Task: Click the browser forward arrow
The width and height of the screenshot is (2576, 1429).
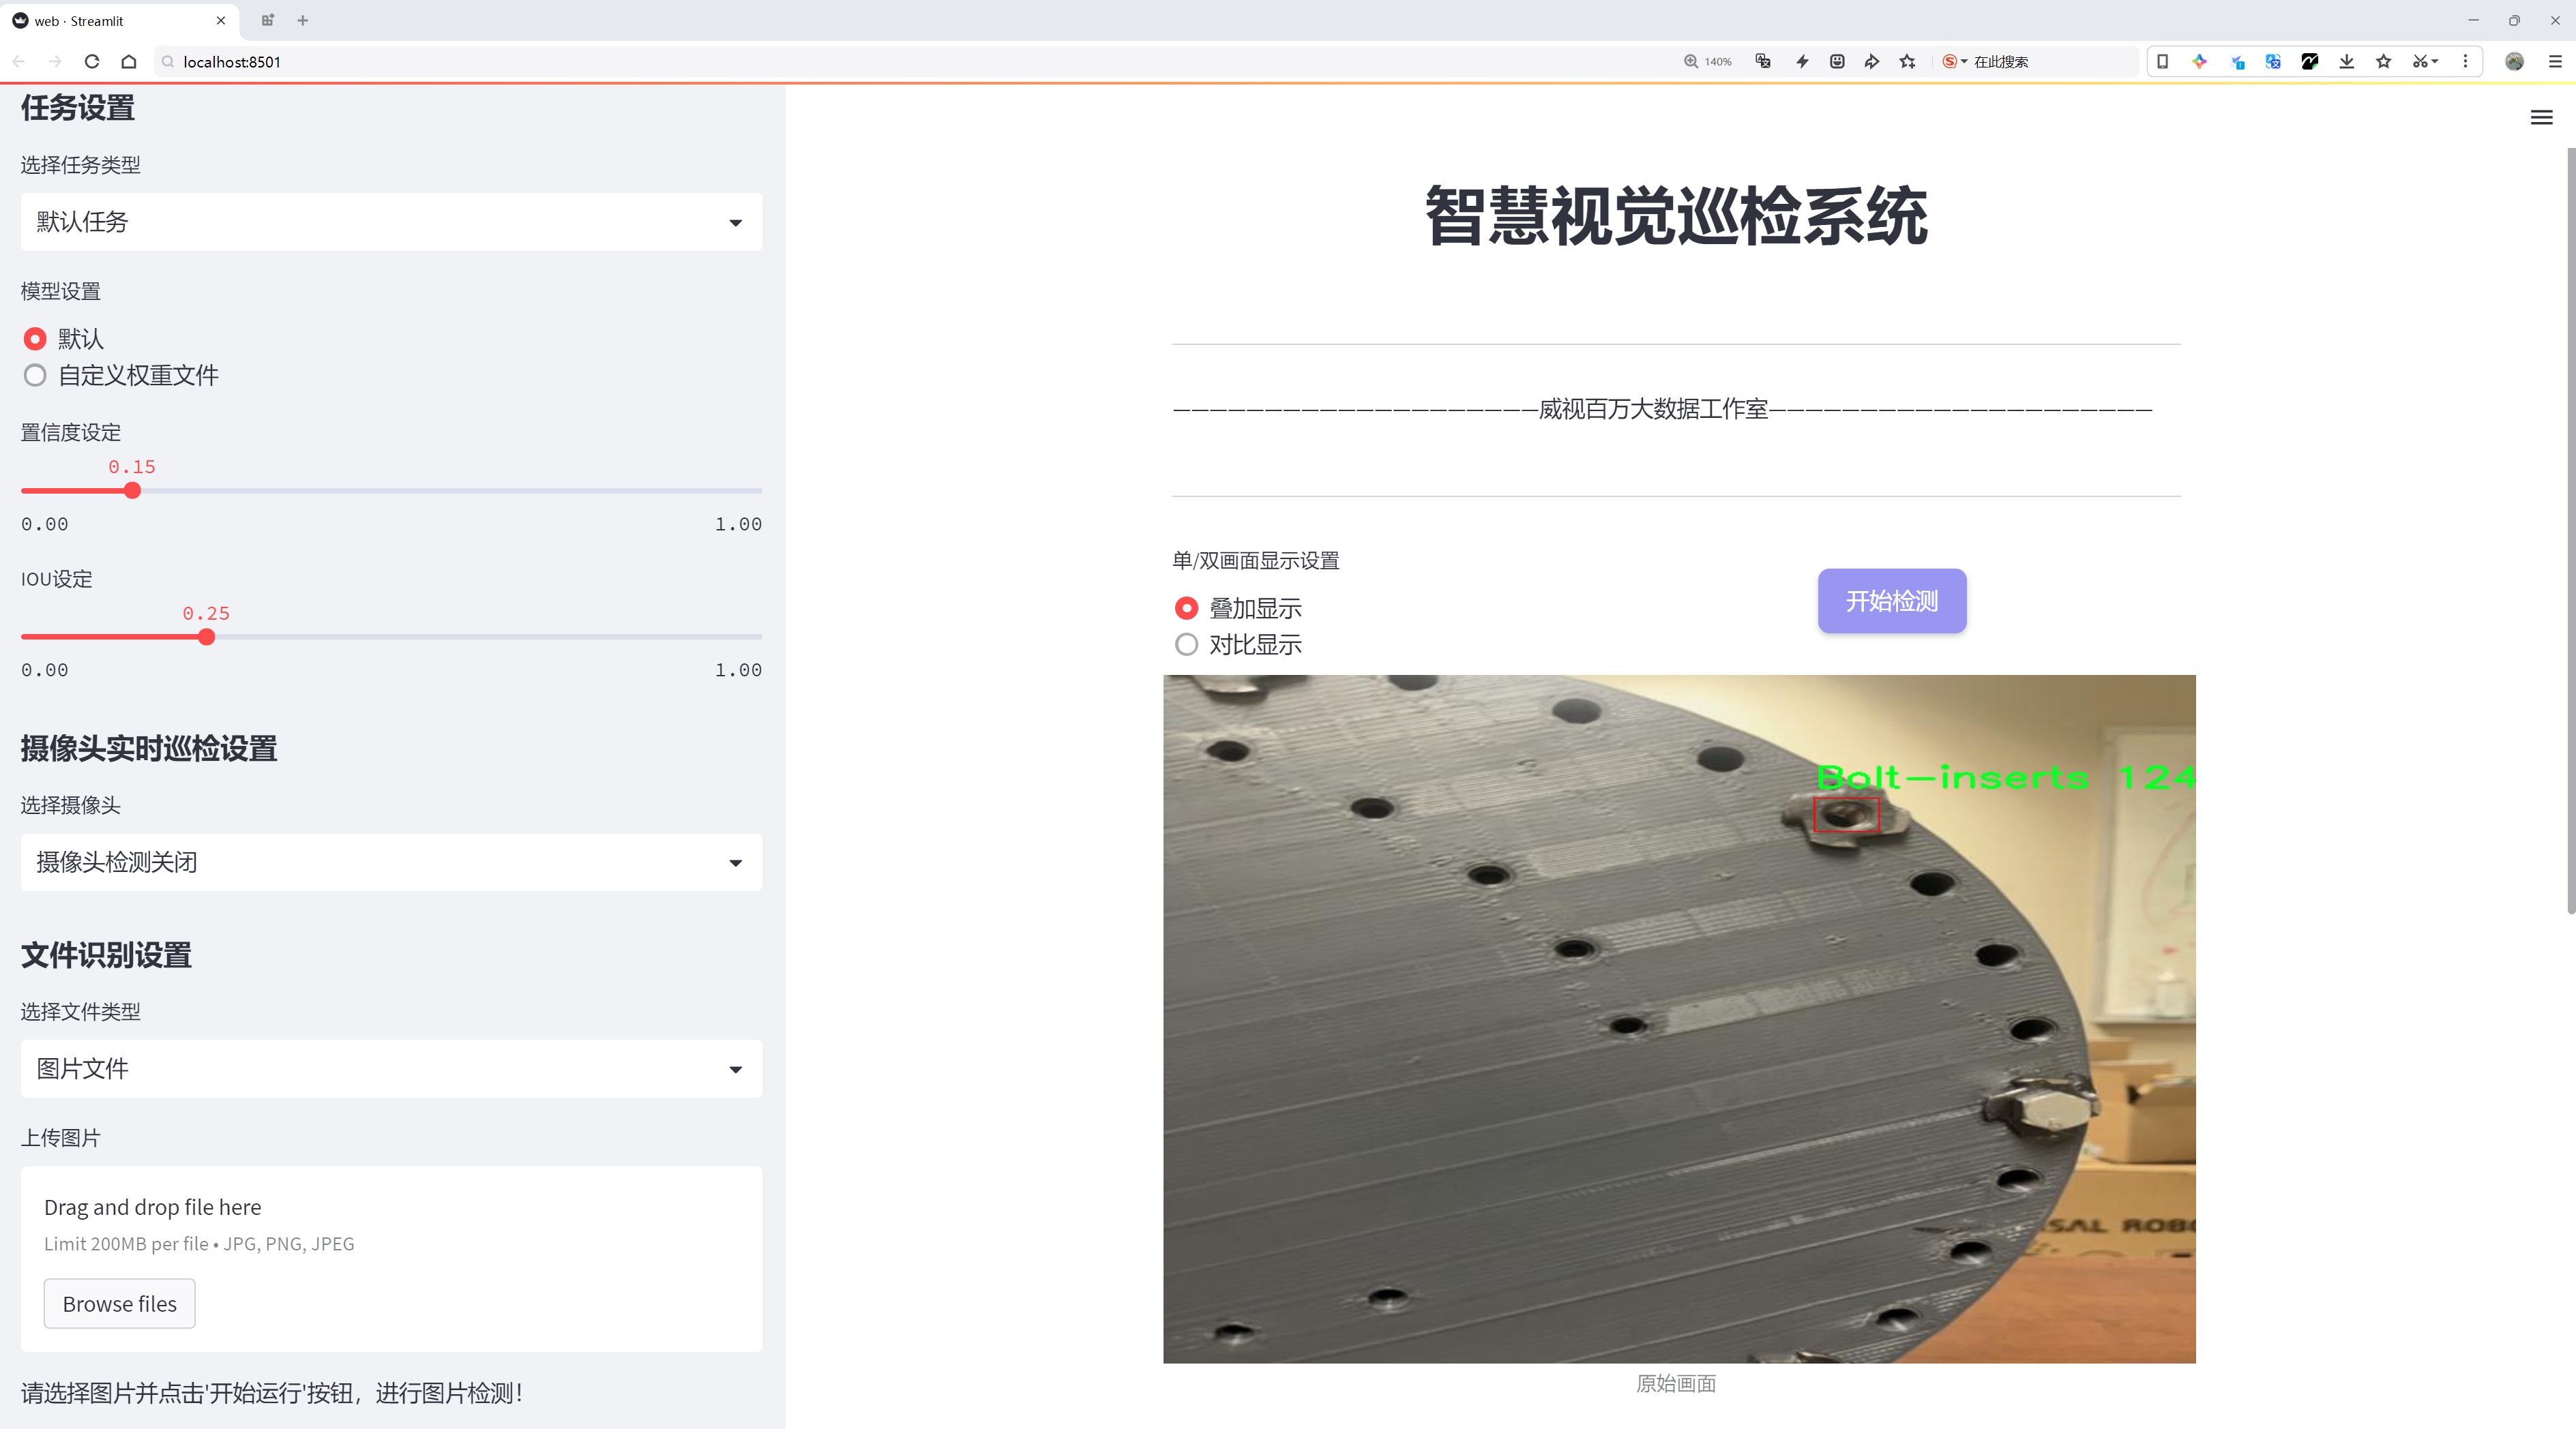Action: pyautogui.click(x=55, y=61)
